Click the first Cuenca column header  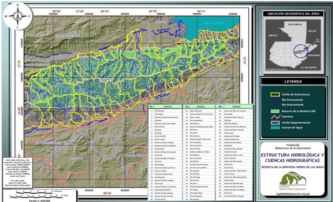tap(167, 106)
